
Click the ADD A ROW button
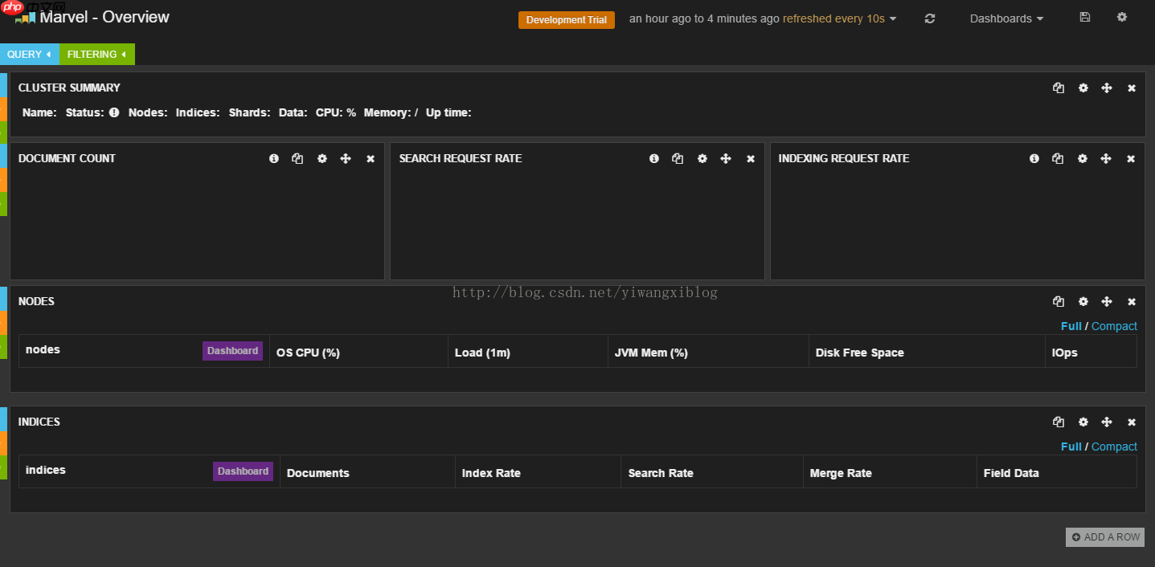[1105, 537]
